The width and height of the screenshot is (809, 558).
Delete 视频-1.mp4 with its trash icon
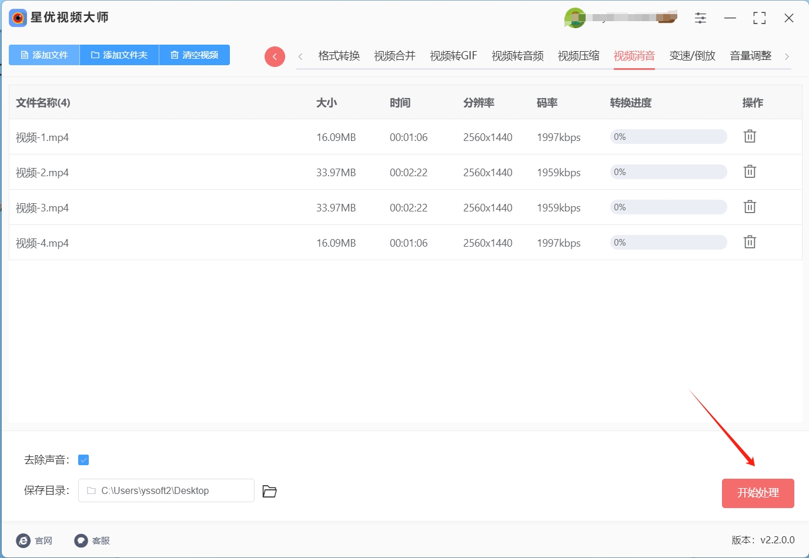point(750,136)
